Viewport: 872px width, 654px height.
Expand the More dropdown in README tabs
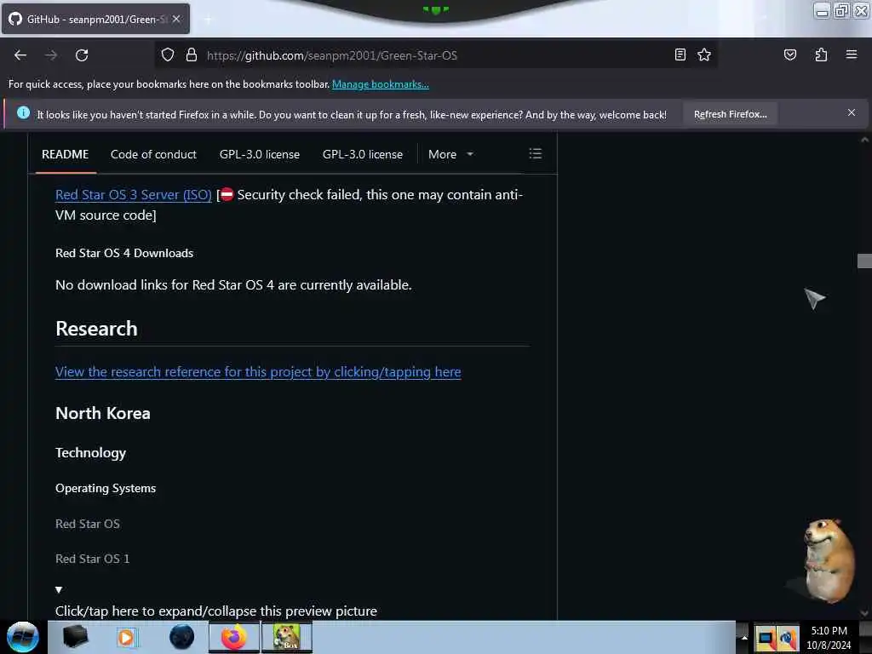tap(451, 154)
